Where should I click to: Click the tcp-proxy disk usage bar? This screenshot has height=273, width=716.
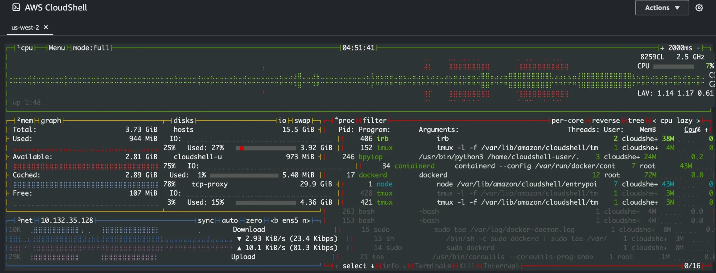[266, 202]
